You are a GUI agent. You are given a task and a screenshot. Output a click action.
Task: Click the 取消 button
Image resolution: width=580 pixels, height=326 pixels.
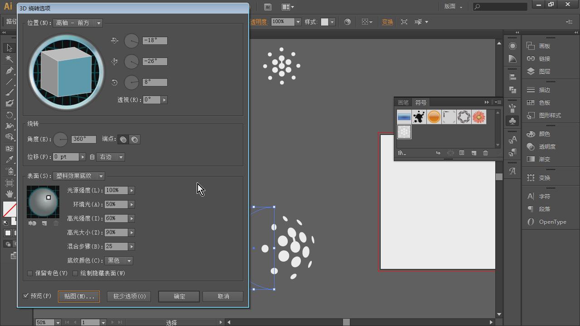tap(223, 296)
